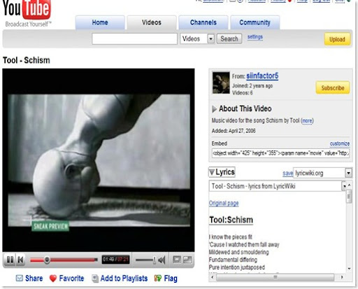Open the Community tab
Image resolution: width=358 pixels, height=289 pixels.
pos(255,22)
